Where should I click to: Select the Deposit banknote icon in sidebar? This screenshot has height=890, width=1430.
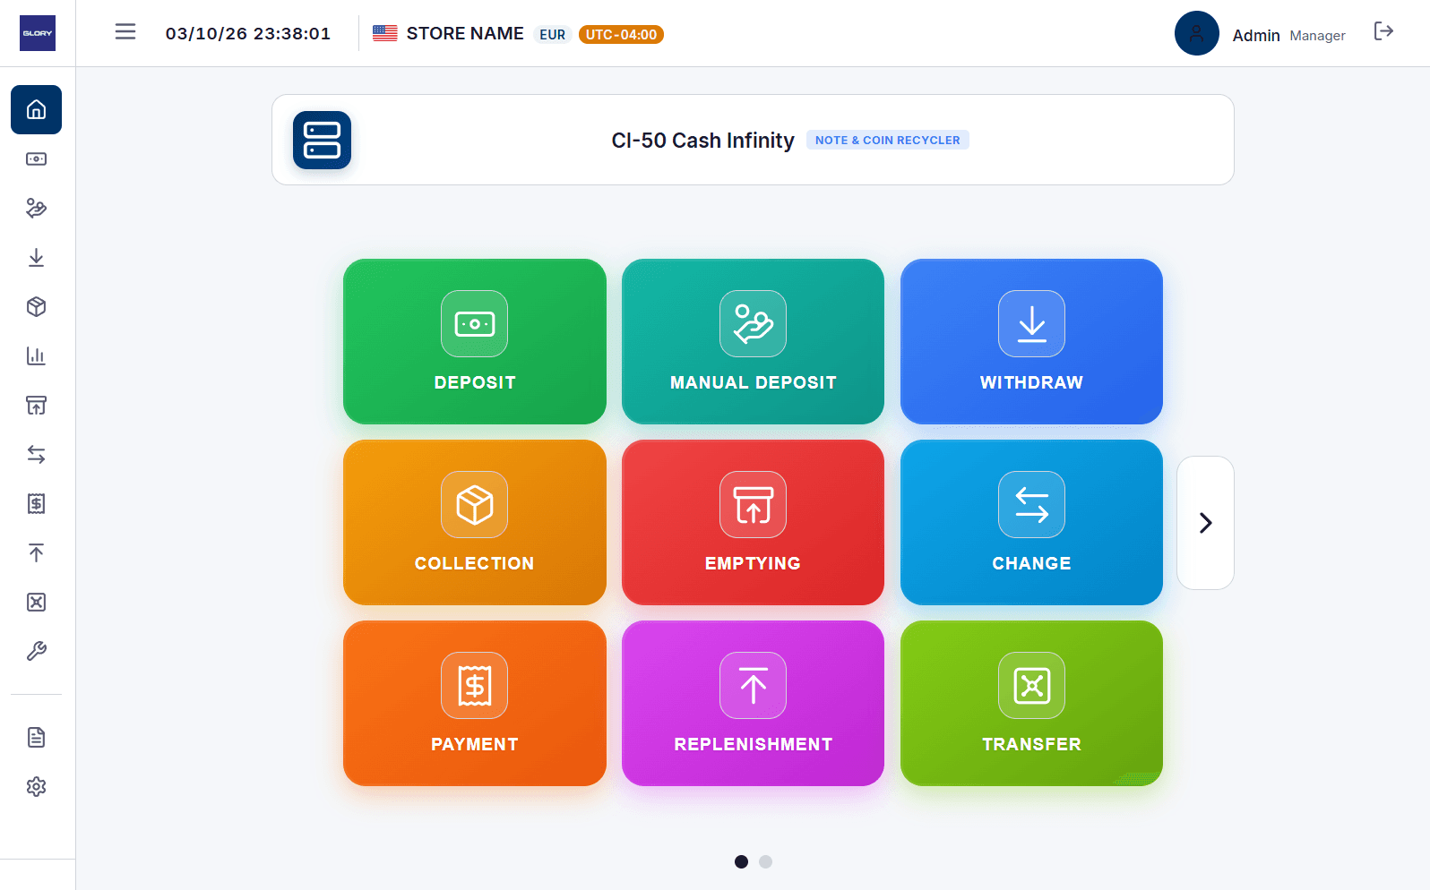coord(36,159)
